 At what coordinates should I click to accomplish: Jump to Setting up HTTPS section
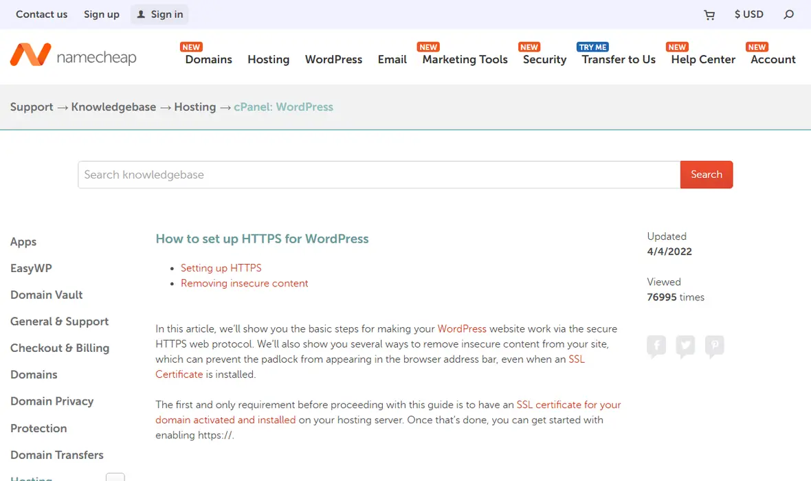[221, 268]
